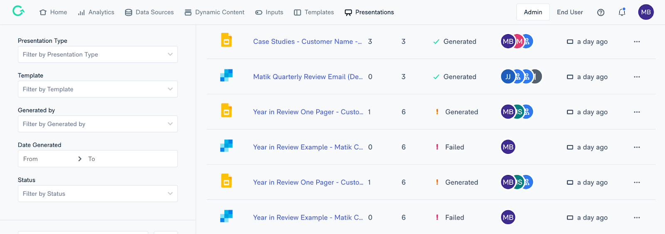Click the Home icon in the navigation bar
Viewport: 665px width, 234px height.
click(43, 12)
